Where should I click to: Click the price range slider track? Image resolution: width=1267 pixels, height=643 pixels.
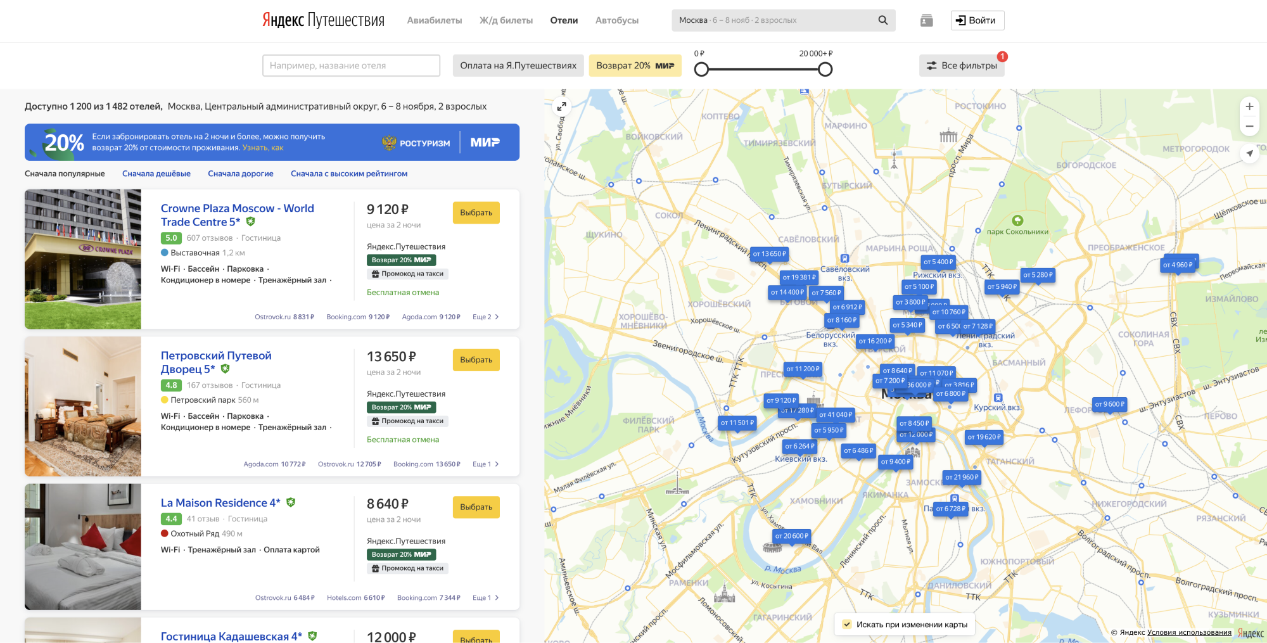[763, 70]
